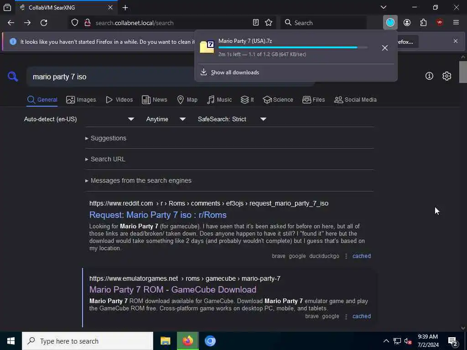Switch to the Music category

(219, 100)
